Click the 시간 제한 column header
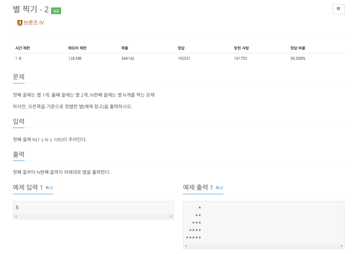Screen dimensions: 353x254 coord(22,48)
